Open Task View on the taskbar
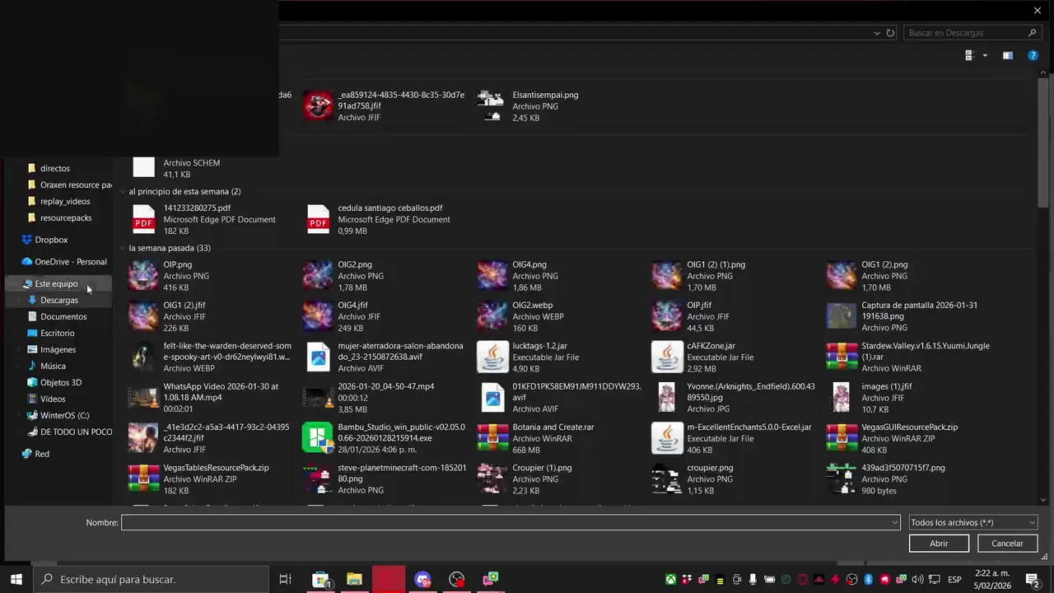Screen dimensions: 1054x593 [286, 579]
